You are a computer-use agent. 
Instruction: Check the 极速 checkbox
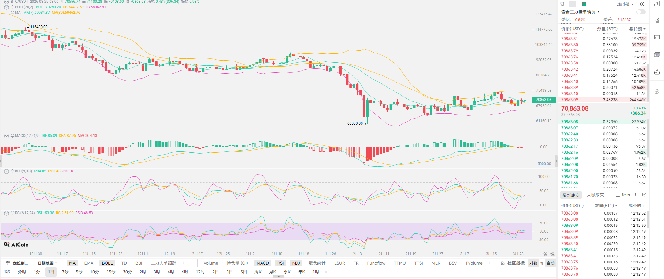pyautogui.click(x=618, y=195)
